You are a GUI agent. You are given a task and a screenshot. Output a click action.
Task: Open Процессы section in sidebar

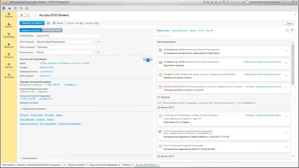(x=9, y=56)
